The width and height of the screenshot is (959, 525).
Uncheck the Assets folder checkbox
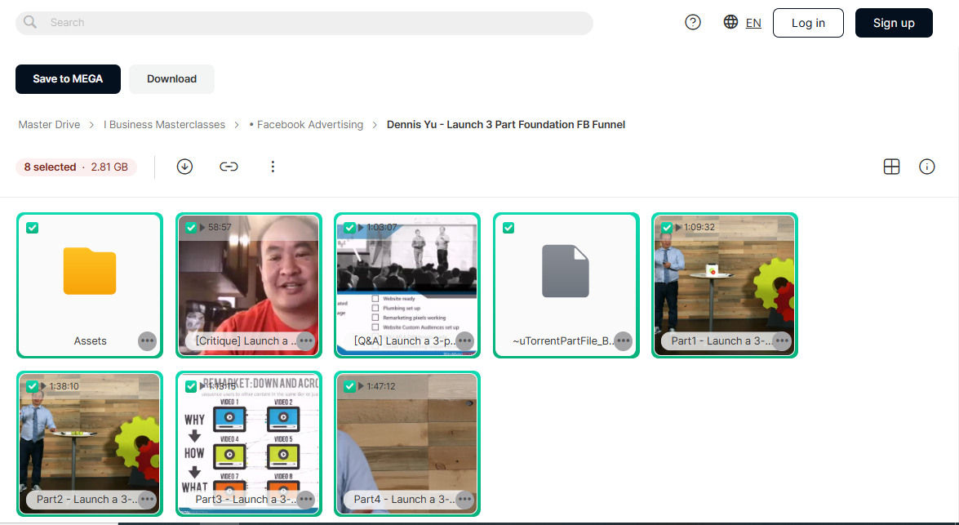click(x=33, y=228)
